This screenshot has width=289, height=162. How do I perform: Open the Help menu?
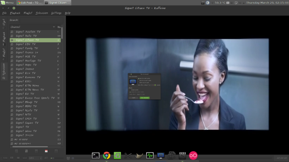click(x=67, y=13)
